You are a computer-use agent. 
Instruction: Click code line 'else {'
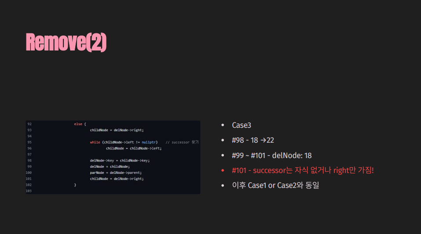coord(80,124)
